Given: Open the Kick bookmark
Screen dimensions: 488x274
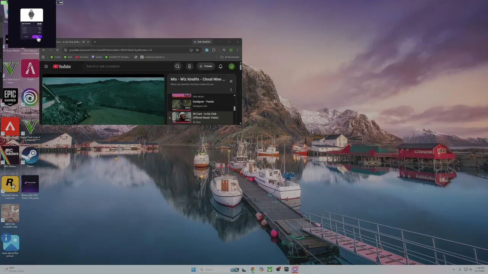Looking at the screenshot, I should (x=68, y=57).
